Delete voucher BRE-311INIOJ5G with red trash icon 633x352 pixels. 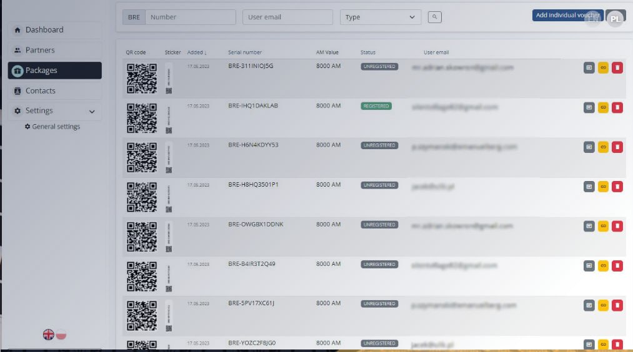[617, 68]
